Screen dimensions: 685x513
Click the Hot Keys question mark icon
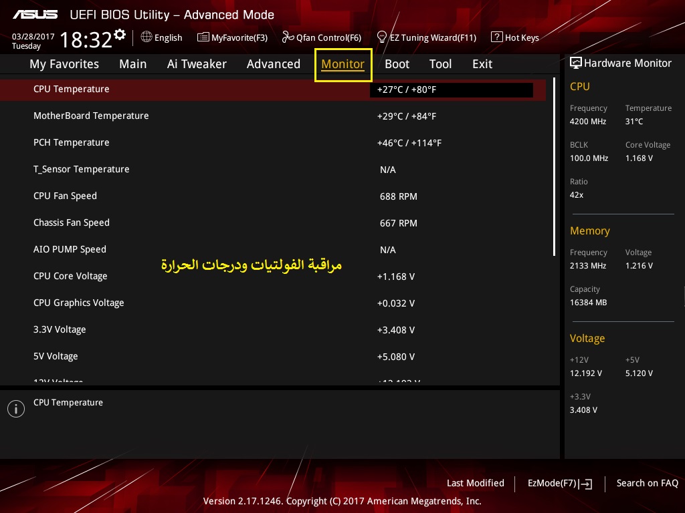pyautogui.click(x=497, y=37)
